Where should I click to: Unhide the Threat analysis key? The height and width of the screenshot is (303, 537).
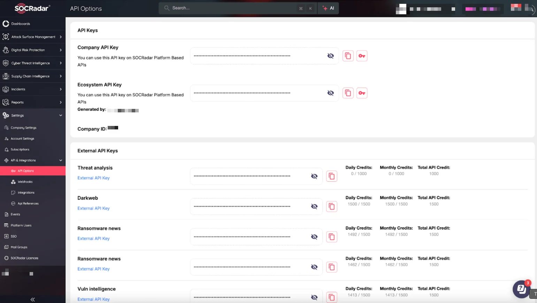pyautogui.click(x=314, y=176)
